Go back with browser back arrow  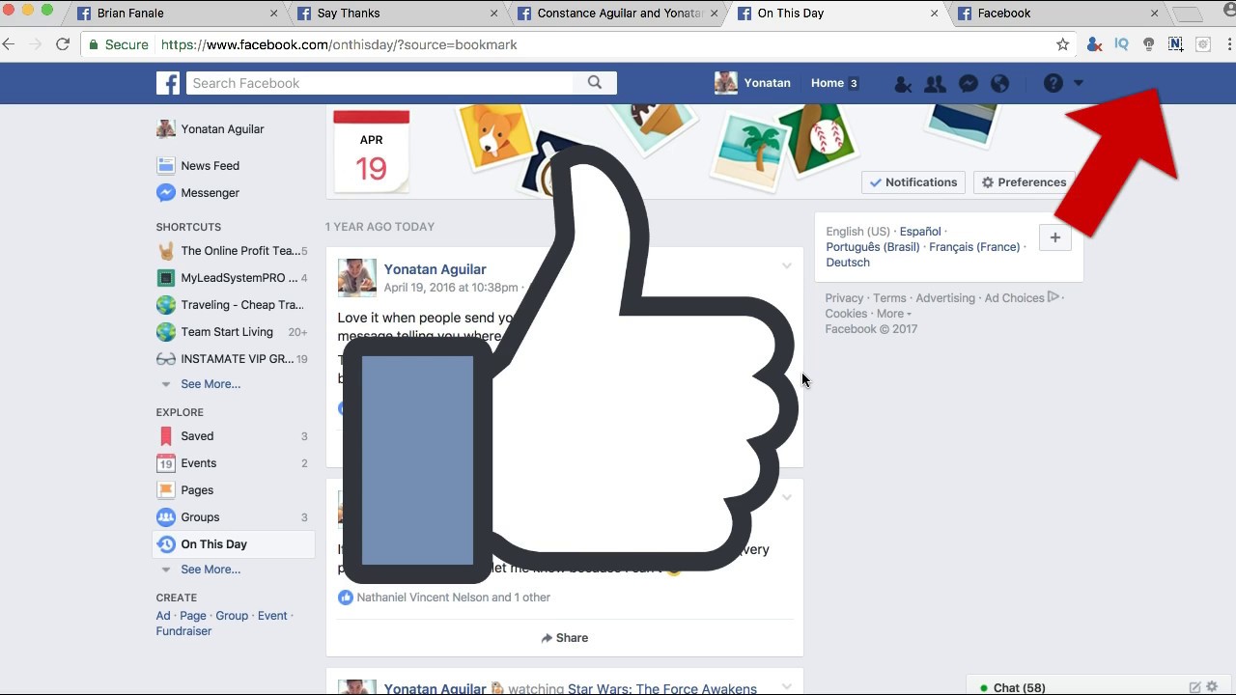(9, 44)
